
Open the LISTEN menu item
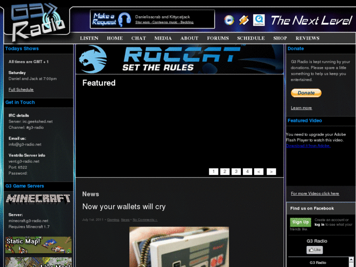coord(89,38)
